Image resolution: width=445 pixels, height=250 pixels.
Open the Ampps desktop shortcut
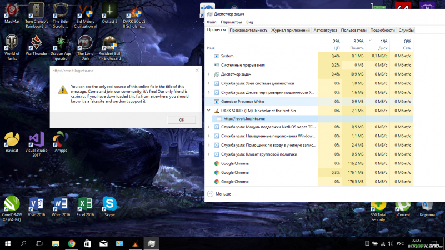click(61, 142)
